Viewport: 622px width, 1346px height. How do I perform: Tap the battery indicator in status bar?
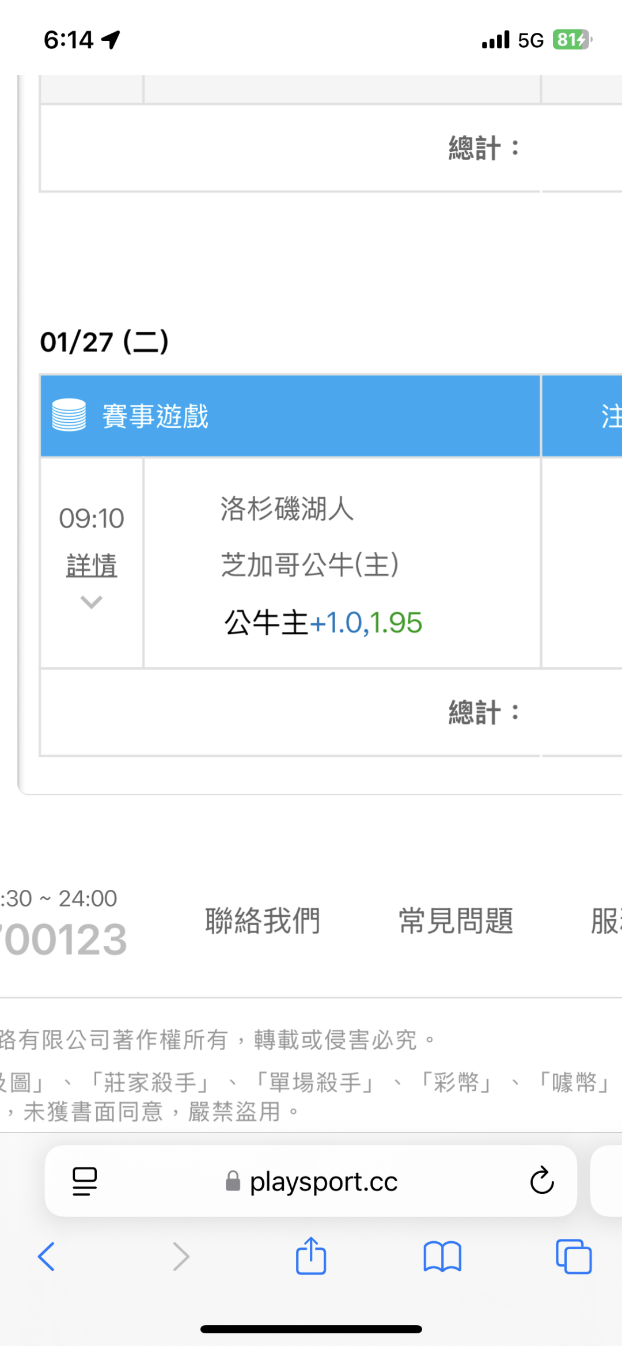(572, 40)
